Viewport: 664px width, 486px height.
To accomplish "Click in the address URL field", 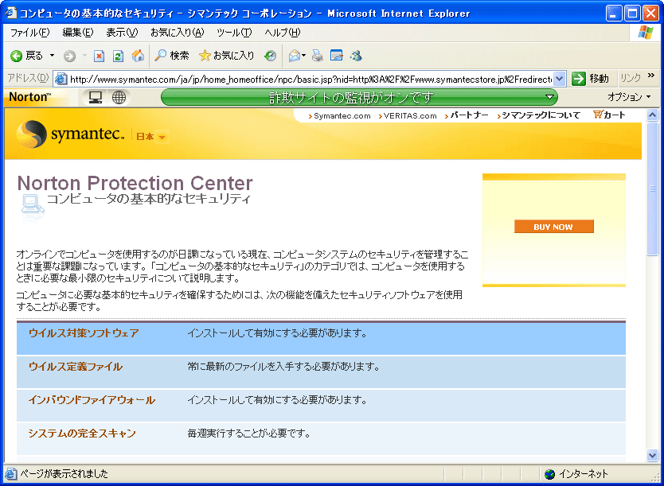I will pos(311,79).
